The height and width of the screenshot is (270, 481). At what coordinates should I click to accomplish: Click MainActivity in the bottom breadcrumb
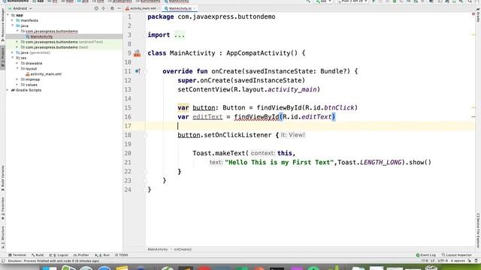(x=158, y=250)
